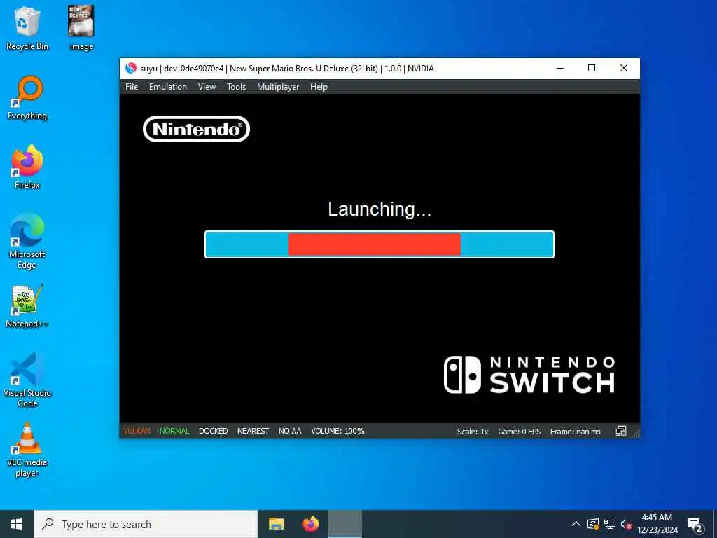Viewport: 717px width, 538px height.
Task: Click the multiplayer status icon in status bar
Action: point(620,431)
